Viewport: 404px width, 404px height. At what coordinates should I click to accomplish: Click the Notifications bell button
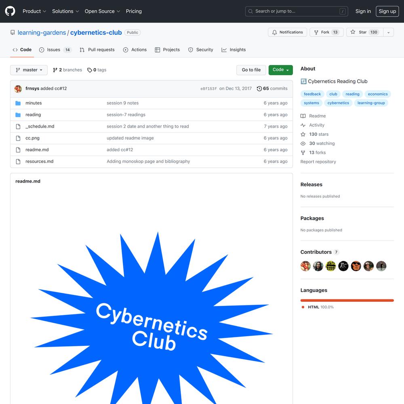point(287,32)
